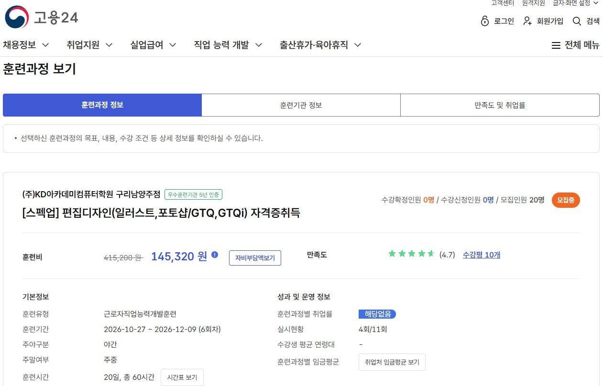Click the 취업처 임금평균 보기 button
This screenshot has width=603, height=386.
tap(392, 362)
